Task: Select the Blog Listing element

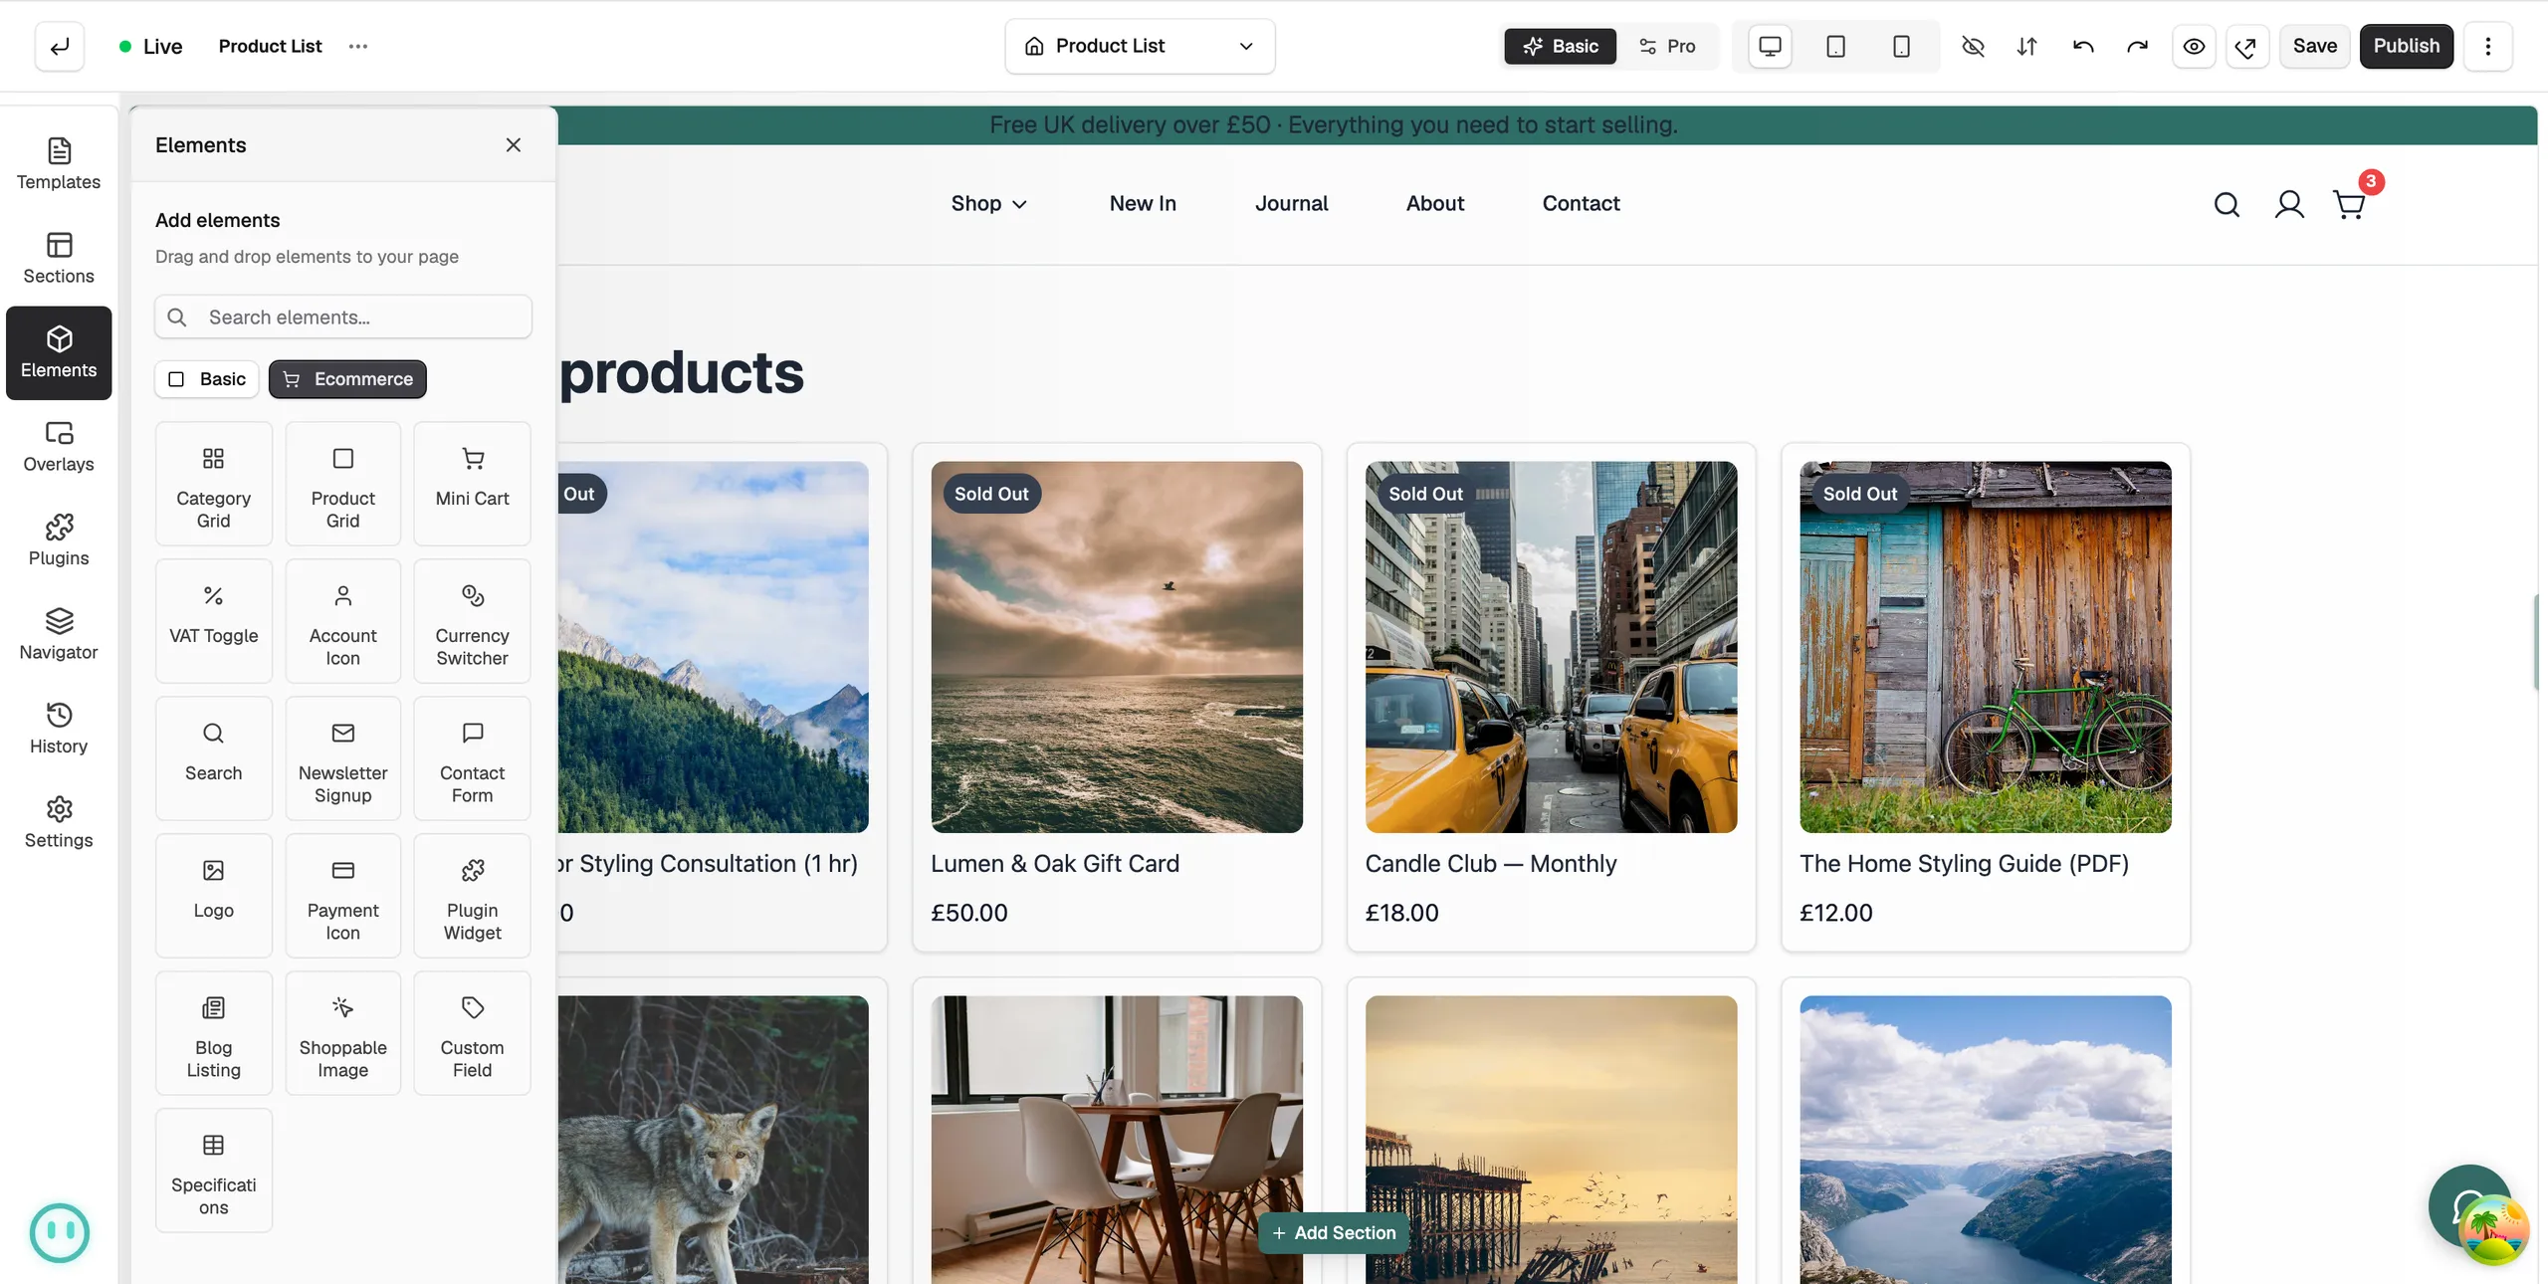Action: coord(213,1033)
